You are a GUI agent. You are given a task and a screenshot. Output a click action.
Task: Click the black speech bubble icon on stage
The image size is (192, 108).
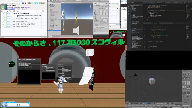(12, 64)
